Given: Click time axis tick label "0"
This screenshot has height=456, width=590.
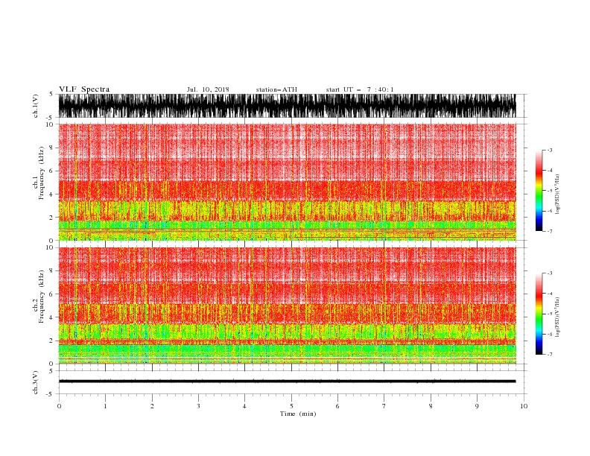Looking at the screenshot, I should [x=59, y=406].
